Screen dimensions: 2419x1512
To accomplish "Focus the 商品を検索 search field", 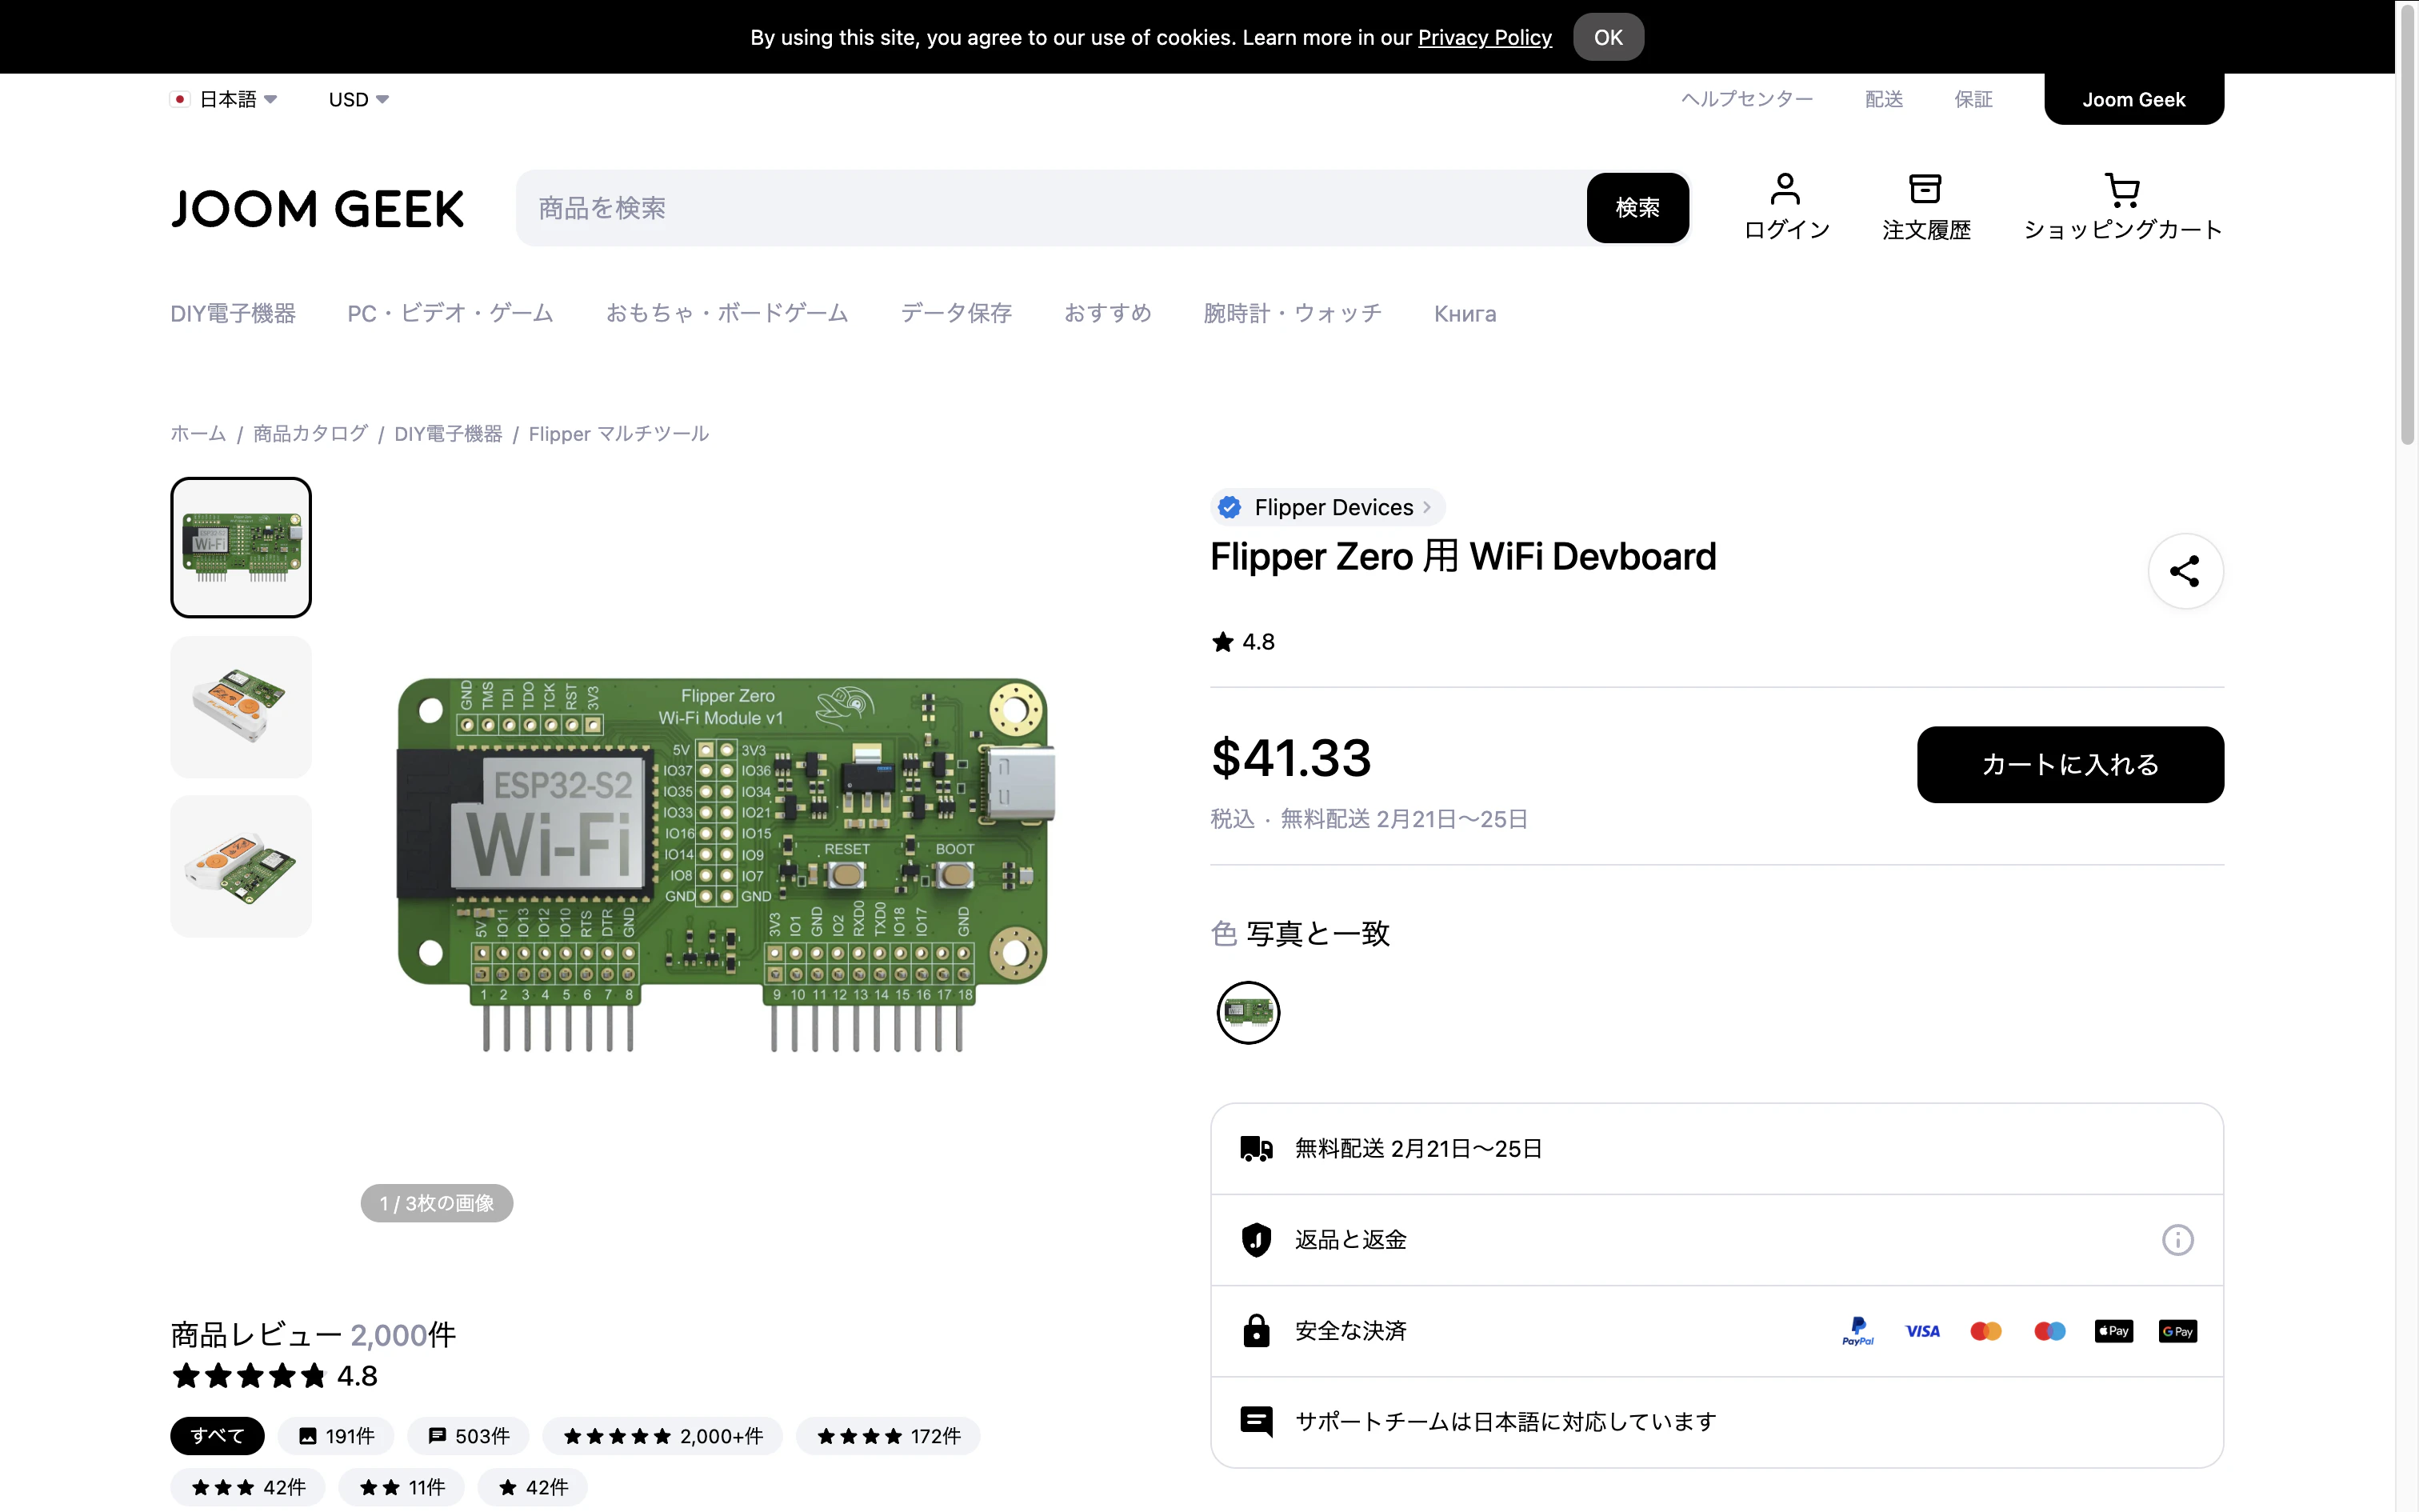I will click(x=1052, y=208).
